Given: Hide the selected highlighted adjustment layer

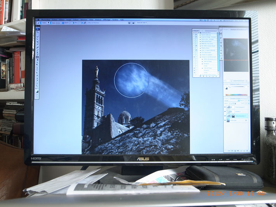Looking at the screenshot, I should [x=225, y=116].
